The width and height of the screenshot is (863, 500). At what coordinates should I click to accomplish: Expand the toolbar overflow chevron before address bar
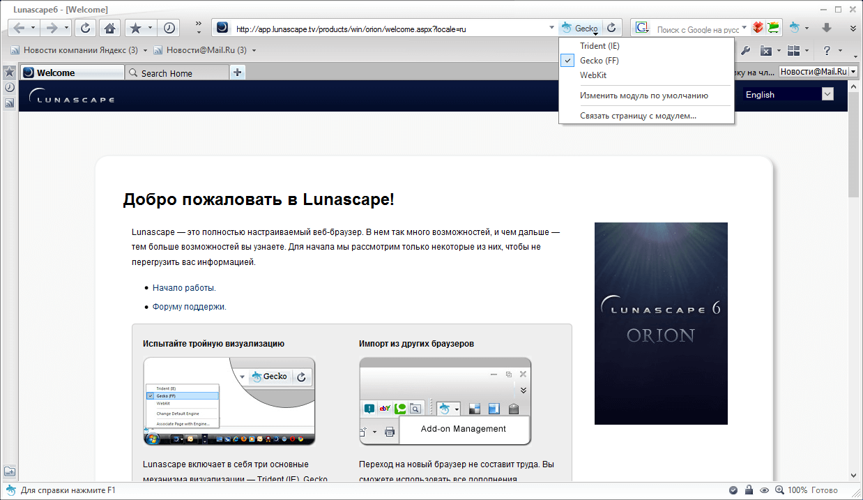tap(198, 28)
